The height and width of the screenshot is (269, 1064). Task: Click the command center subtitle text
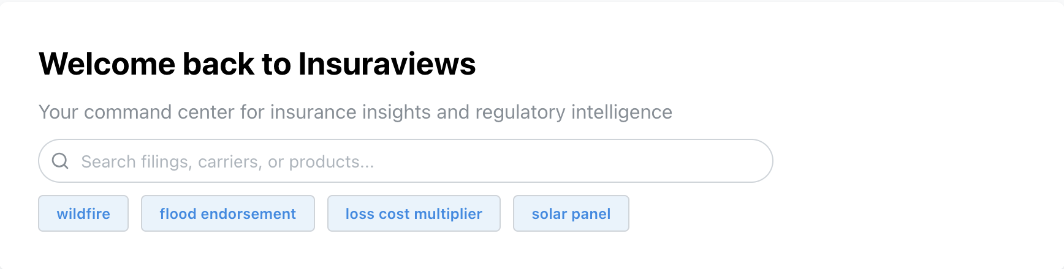coord(355,112)
